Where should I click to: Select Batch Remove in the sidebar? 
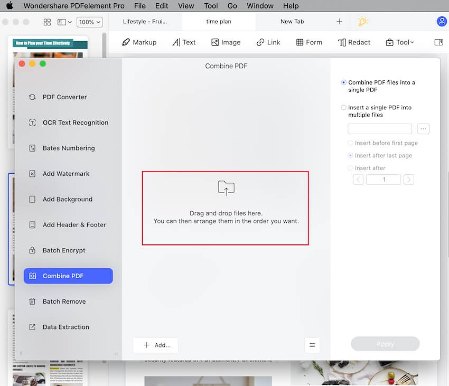[x=68, y=302]
